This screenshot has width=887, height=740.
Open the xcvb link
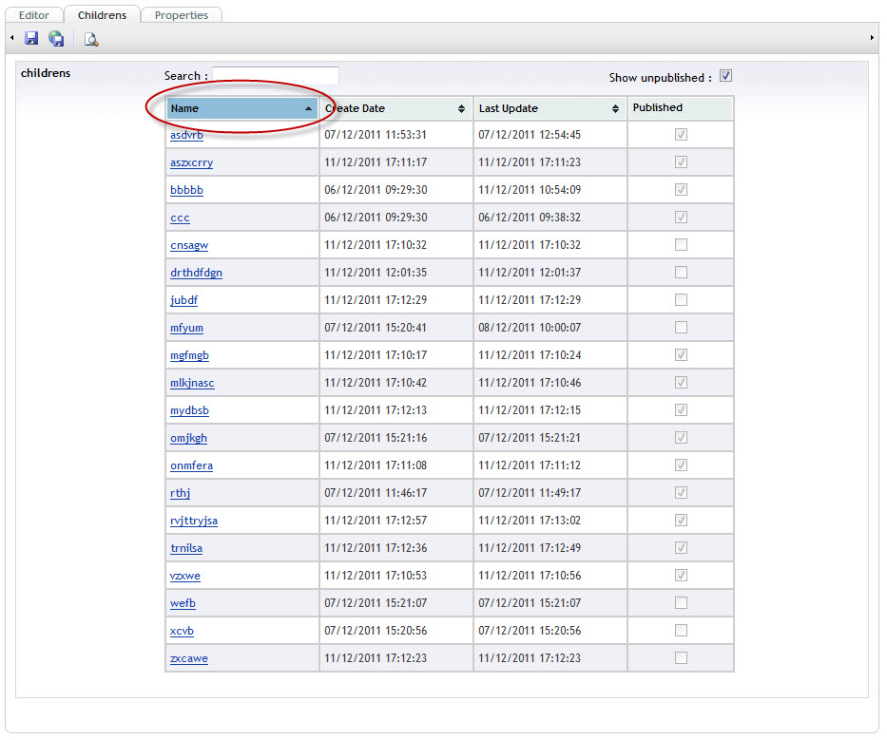pos(183,631)
